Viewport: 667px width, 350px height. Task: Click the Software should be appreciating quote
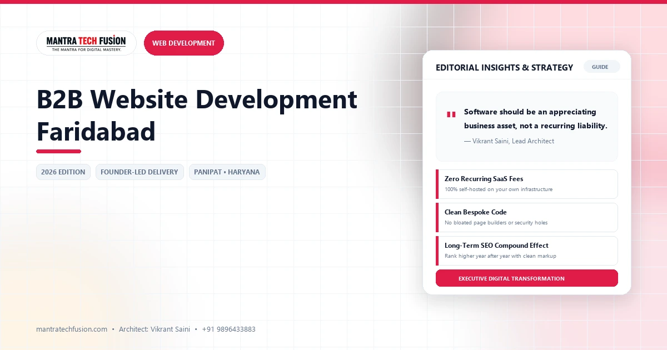click(535, 119)
